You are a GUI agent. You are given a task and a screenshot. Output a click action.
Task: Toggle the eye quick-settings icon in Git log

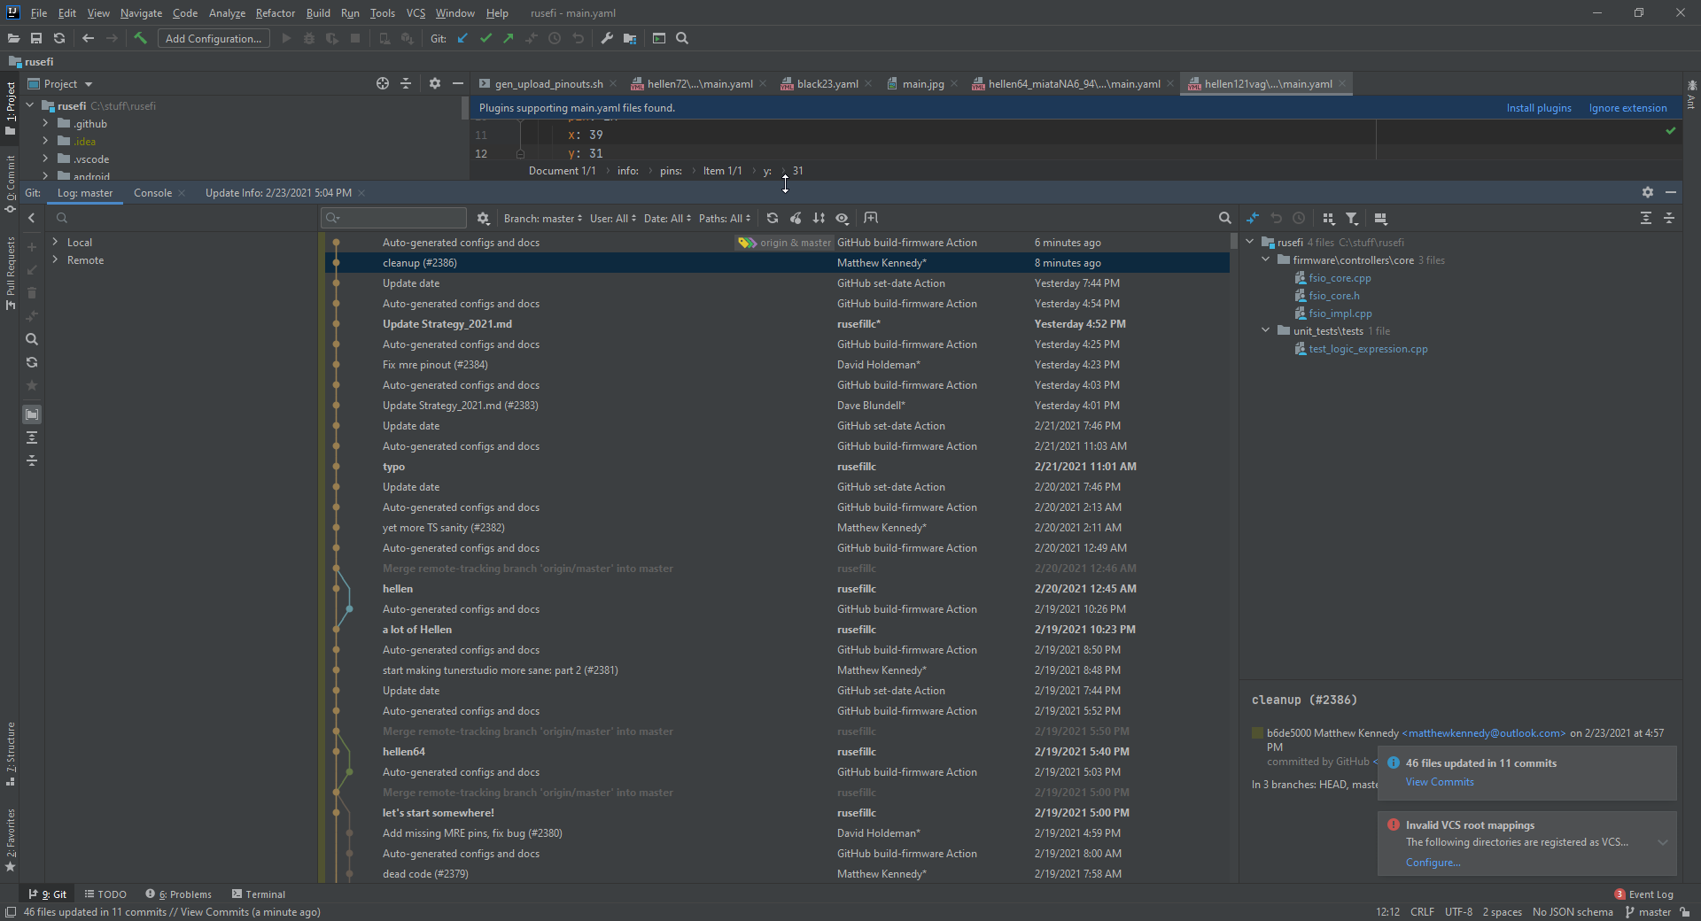(x=842, y=218)
